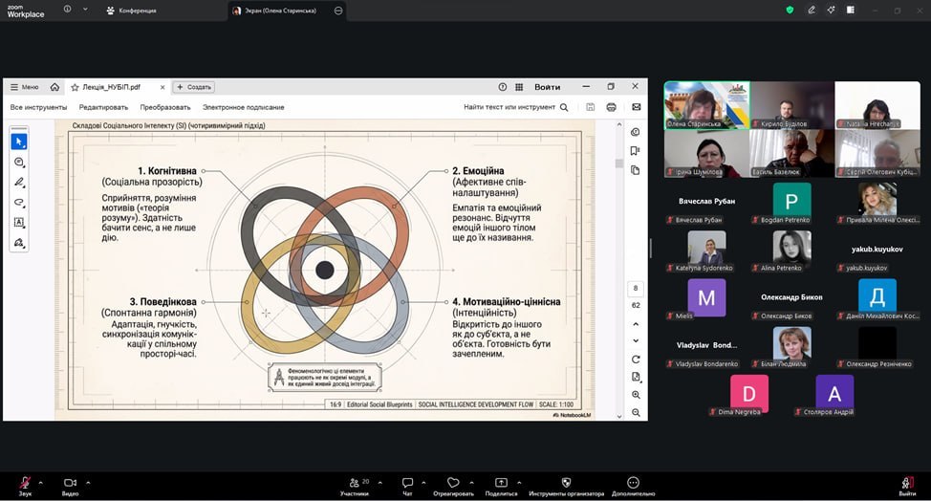Viewport: 931px width, 501px height.
Task: Select the arrow selection tool in Acrobat
Action: click(x=19, y=142)
